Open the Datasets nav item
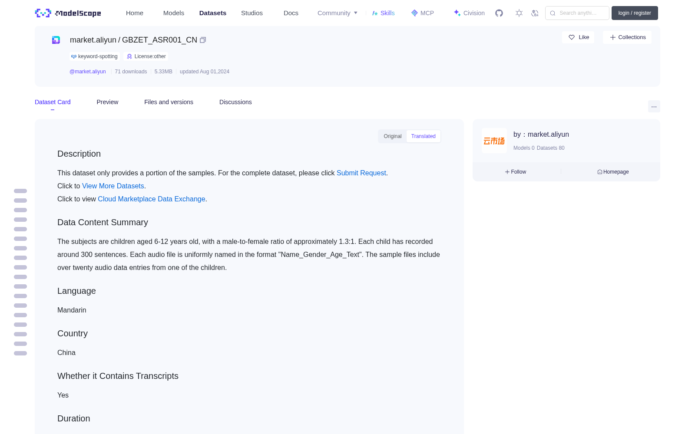Viewport: 695px width, 434px height. click(213, 13)
